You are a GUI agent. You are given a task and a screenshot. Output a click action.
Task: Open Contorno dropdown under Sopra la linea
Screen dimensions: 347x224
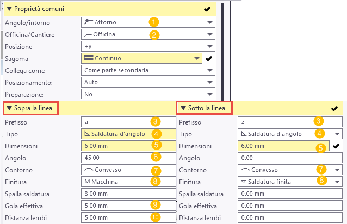pos(128,170)
